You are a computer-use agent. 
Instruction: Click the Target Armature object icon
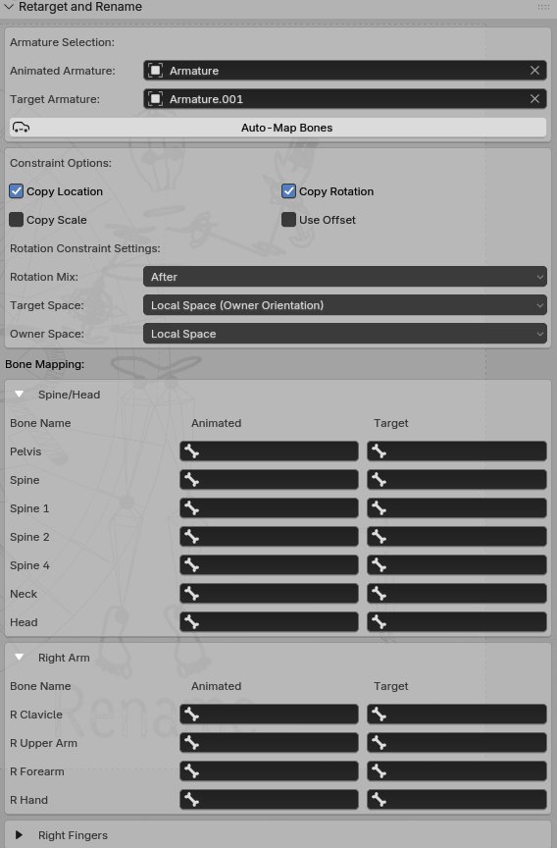[x=156, y=99]
